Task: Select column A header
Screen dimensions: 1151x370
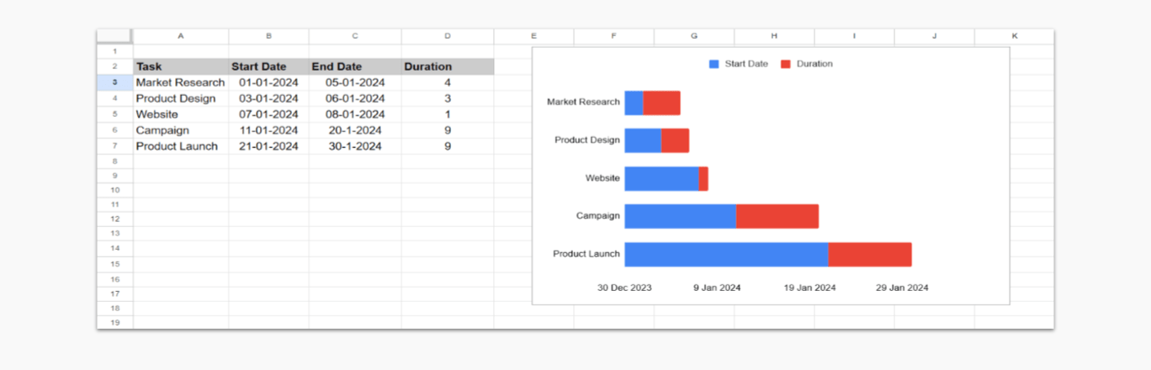Action: tap(181, 36)
